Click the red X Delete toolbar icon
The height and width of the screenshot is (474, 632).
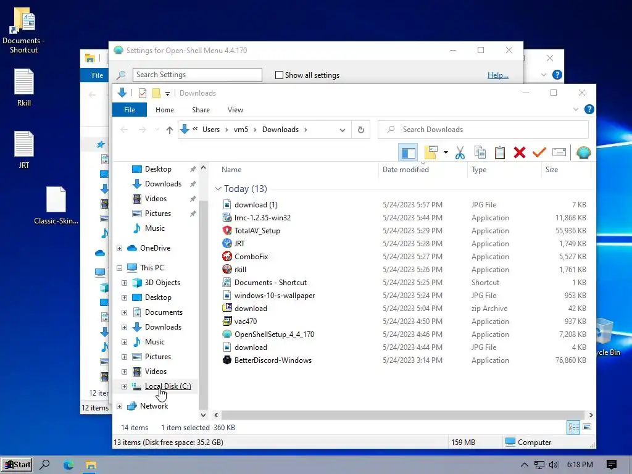tap(520, 152)
